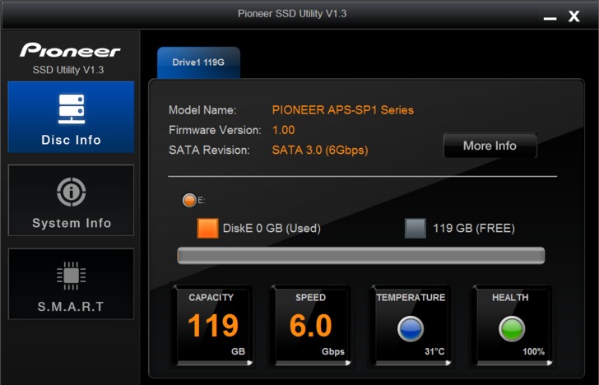599x385 pixels.
Task: Click the SATA 3.0 (6Gbps) value
Action: (320, 150)
